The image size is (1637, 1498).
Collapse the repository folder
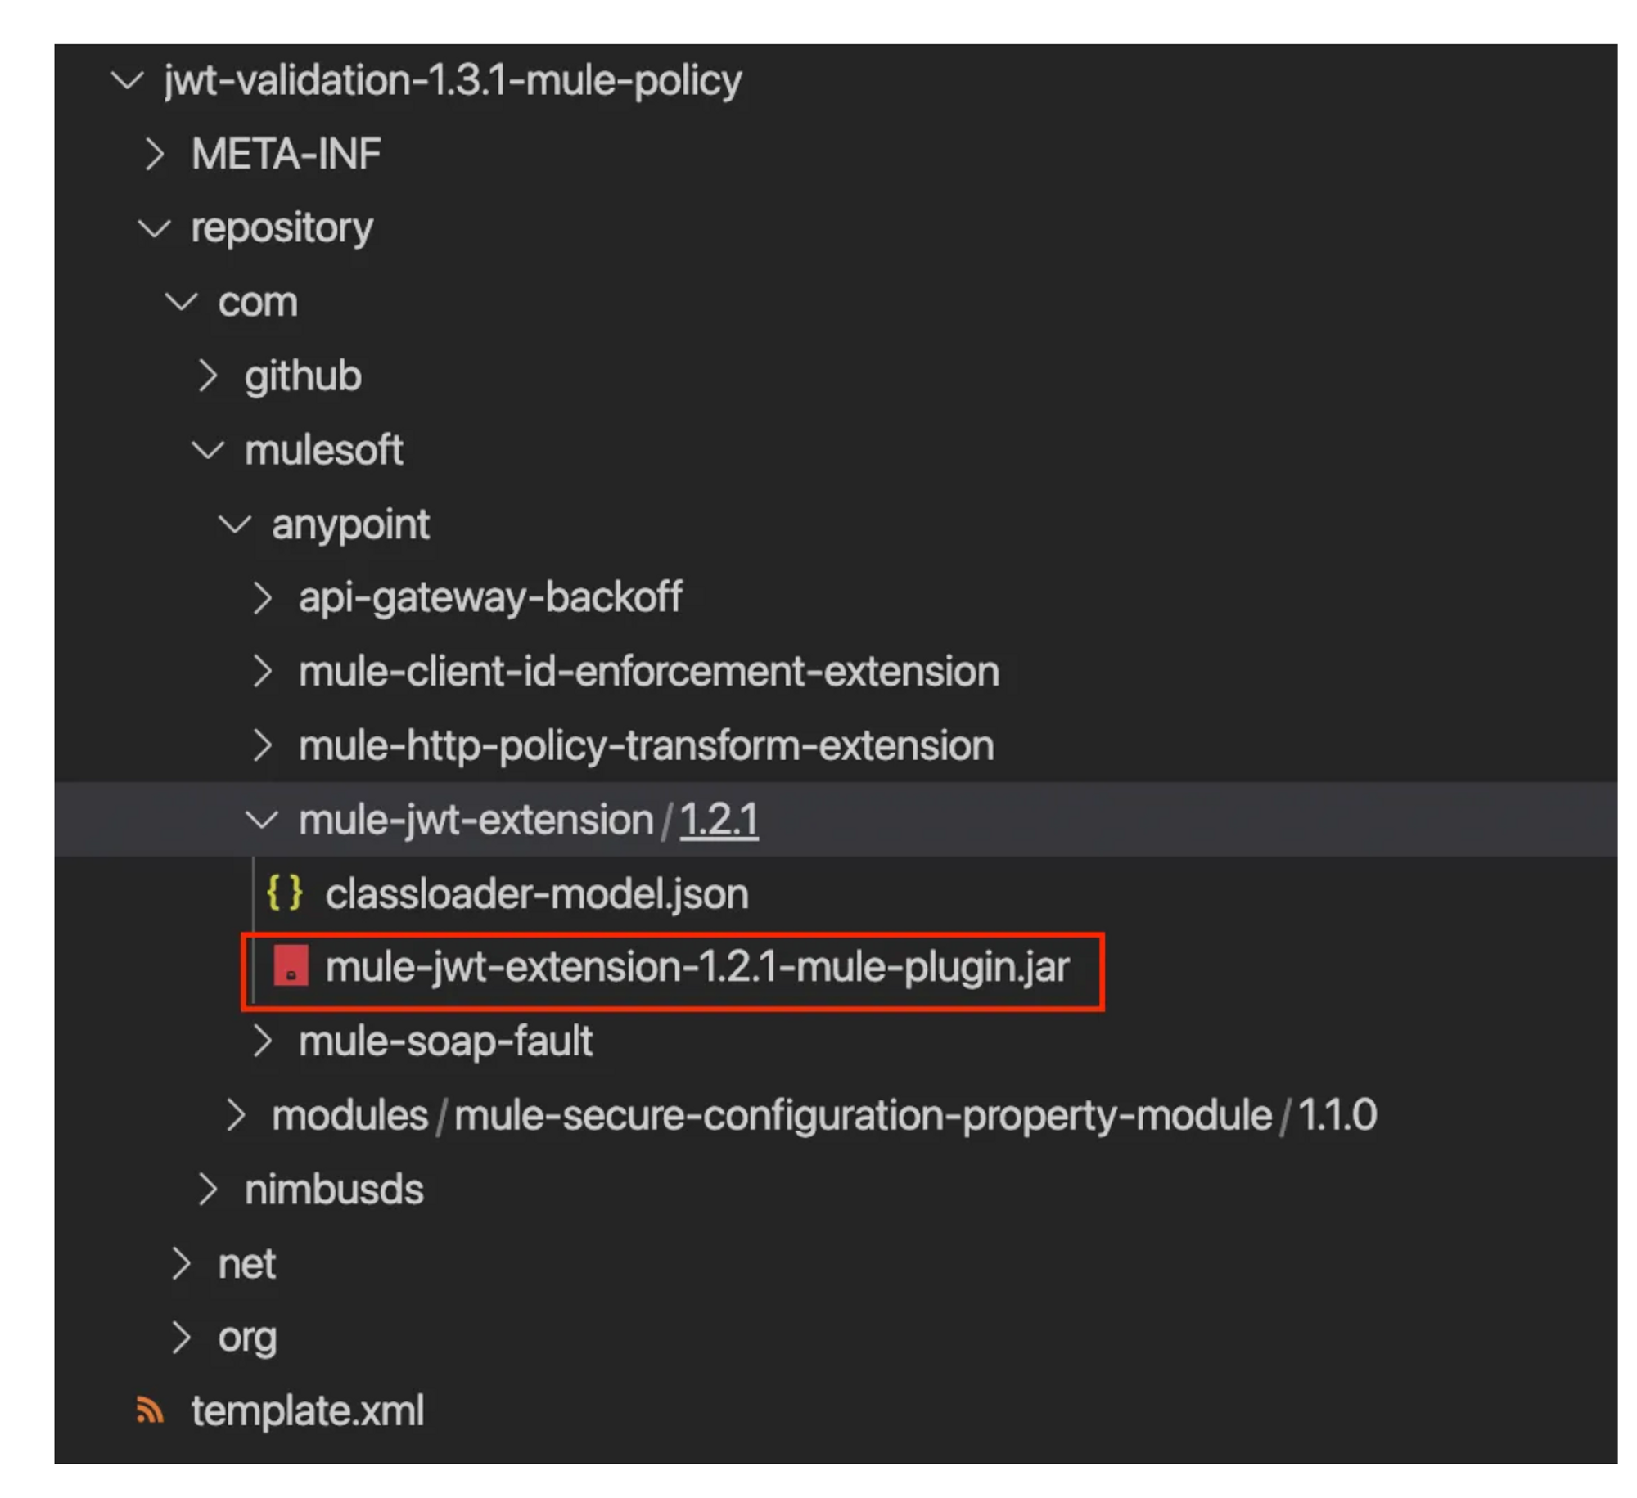[x=153, y=227]
